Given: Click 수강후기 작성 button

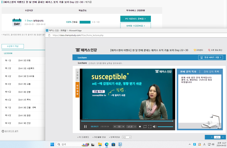Looking at the screenshot, I should click(13, 46).
